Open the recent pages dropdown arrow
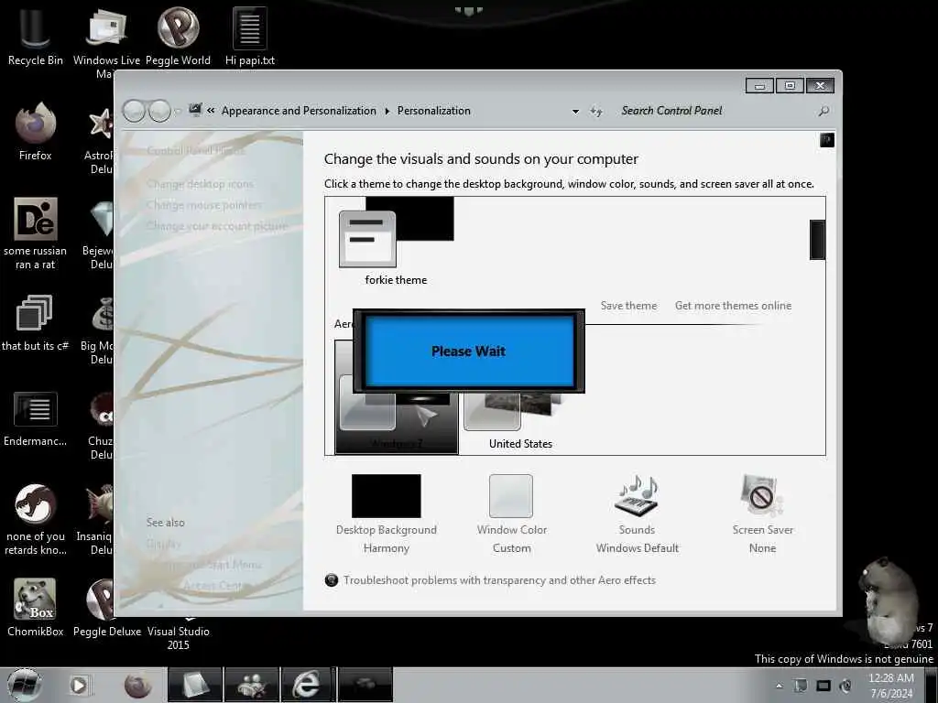938x703 pixels. point(178,111)
